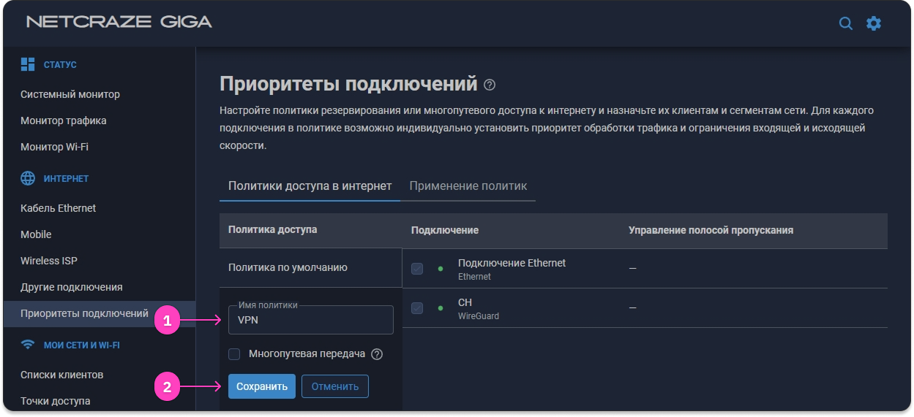Toggle the Подключение Ethernet checkbox
This screenshot has height=417, width=914.
coord(417,269)
